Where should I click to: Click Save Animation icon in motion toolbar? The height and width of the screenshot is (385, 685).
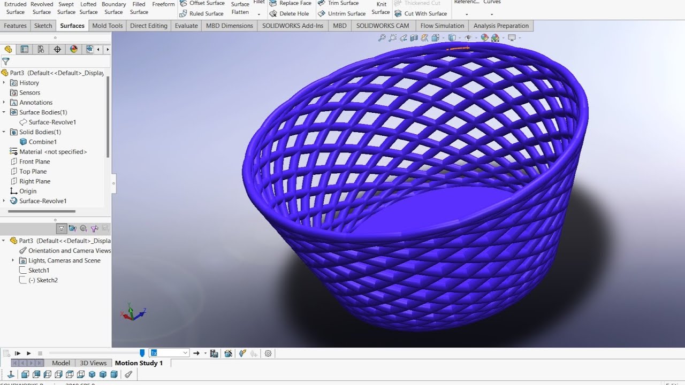pyautogui.click(x=214, y=353)
